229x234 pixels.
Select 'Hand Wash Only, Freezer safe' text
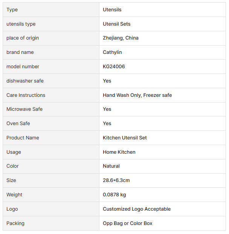[x=137, y=95]
